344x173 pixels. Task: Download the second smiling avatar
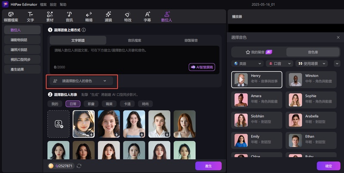(x=117, y=134)
